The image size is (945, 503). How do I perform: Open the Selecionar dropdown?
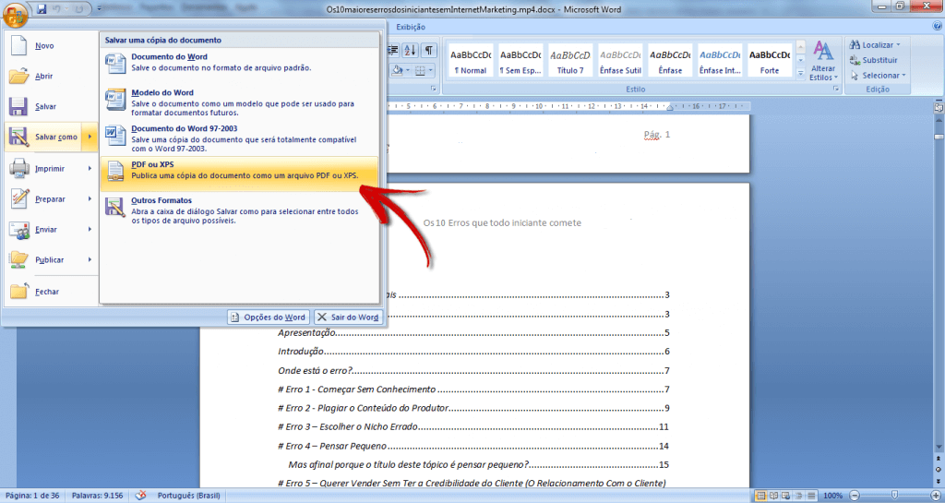(x=878, y=76)
